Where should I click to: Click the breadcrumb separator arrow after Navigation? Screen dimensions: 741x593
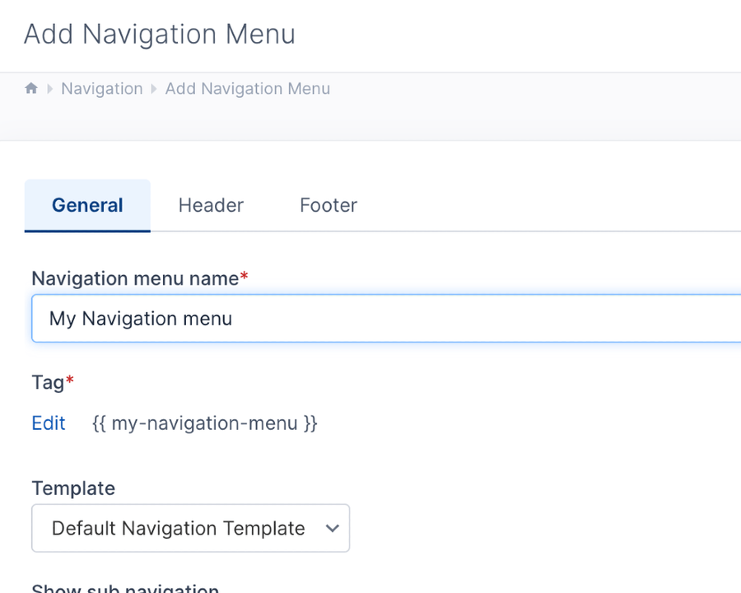[152, 88]
